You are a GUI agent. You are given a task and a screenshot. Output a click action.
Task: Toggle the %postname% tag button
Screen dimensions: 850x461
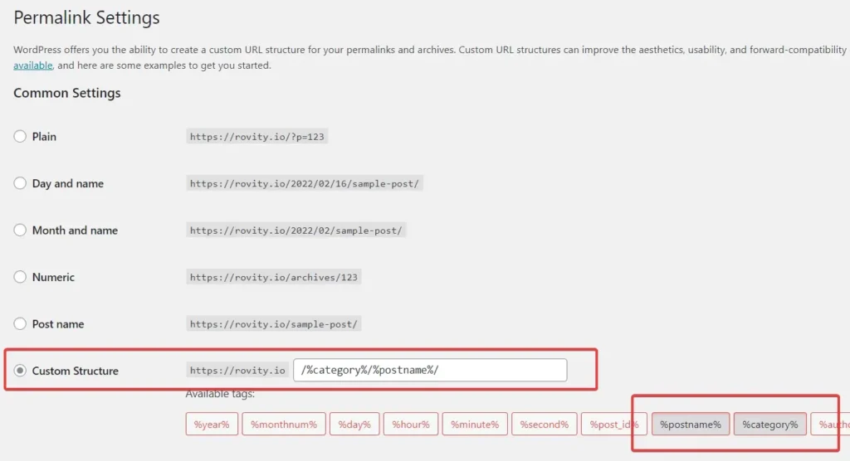point(691,425)
